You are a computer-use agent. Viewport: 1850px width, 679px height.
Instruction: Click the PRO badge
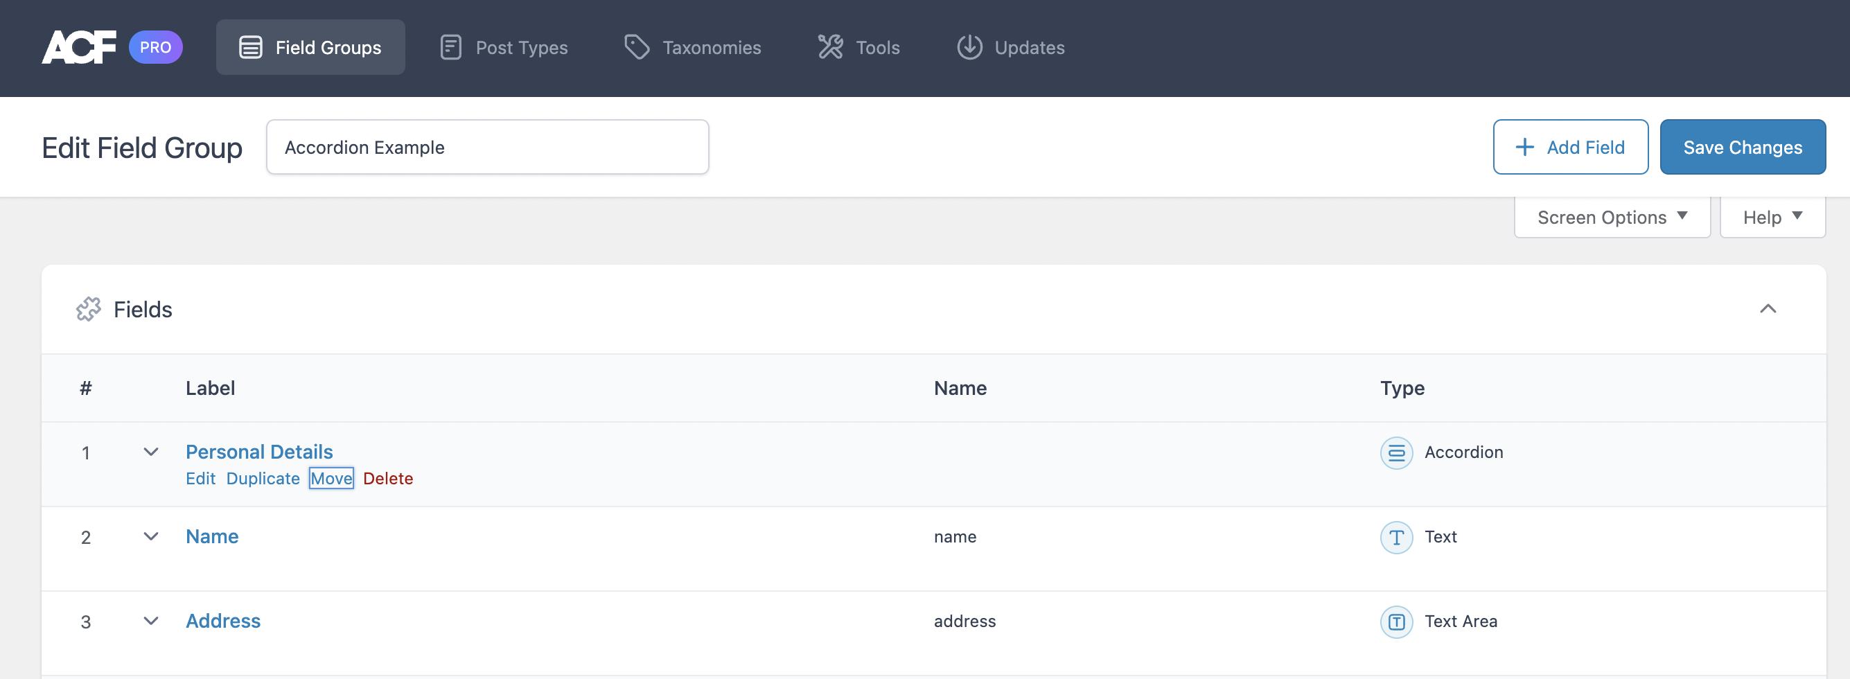[155, 47]
